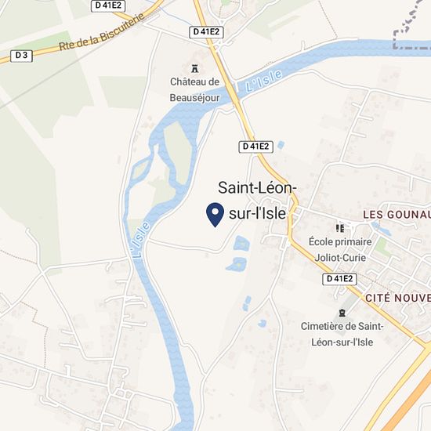This screenshot has height=431, width=431.
Task: Open the Saint-Léon-sur-l'Isle town label
Action: click(257, 201)
